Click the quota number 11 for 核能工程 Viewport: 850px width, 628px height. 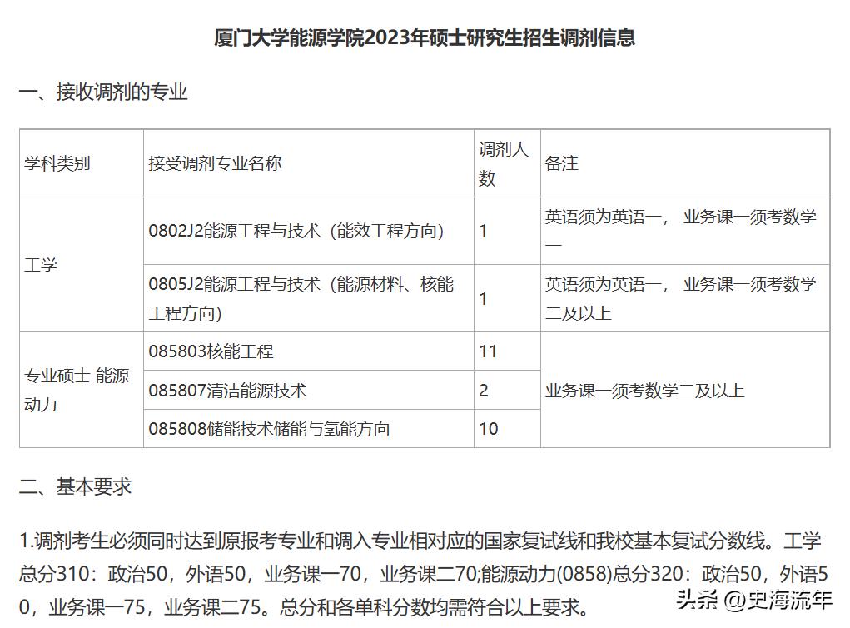486,350
